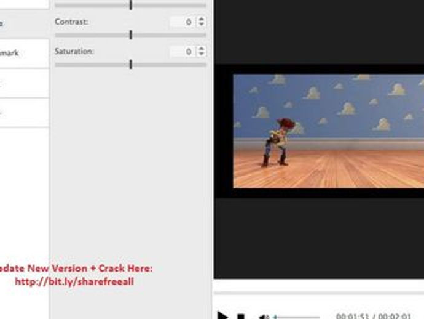Mute audio with the speaker icon
The height and width of the screenshot is (319, 424).
264,317
